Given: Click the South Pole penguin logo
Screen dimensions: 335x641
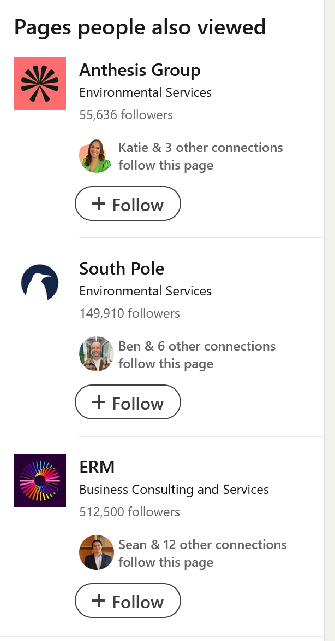Looking at the screenshot, I should tap(40, 282).
